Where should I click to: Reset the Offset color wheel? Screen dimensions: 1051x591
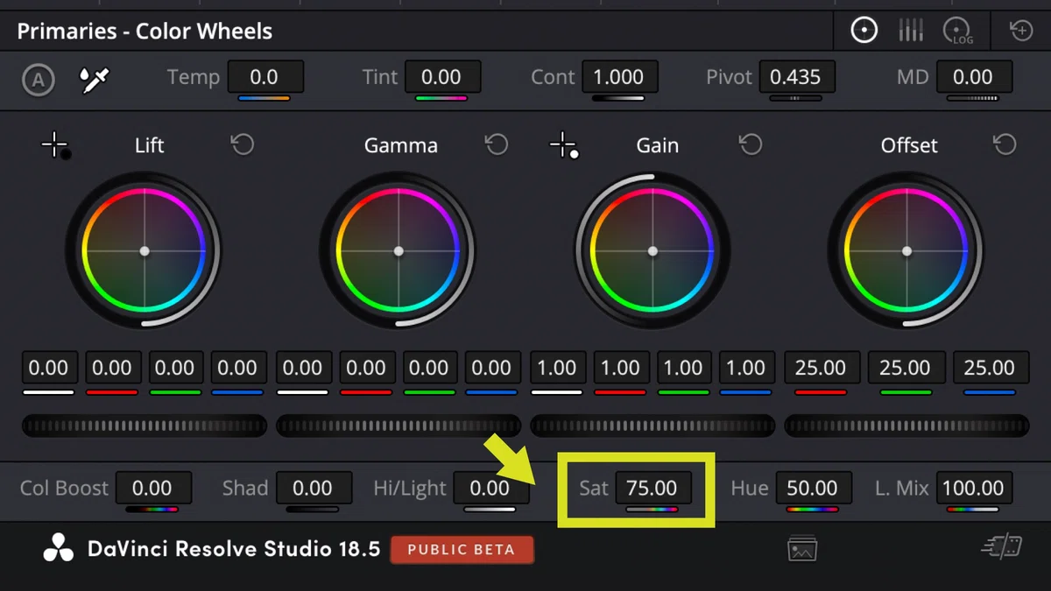[x=1005, y=144]
